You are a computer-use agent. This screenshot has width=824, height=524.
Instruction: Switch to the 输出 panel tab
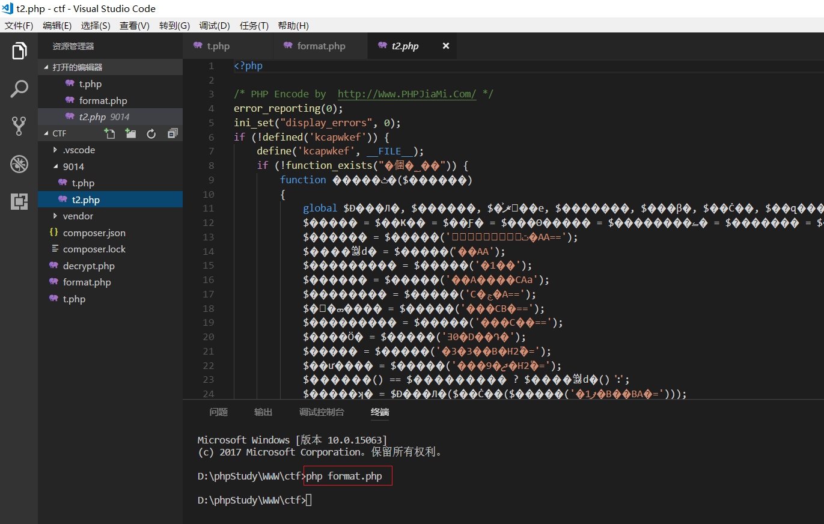point(263,412)
